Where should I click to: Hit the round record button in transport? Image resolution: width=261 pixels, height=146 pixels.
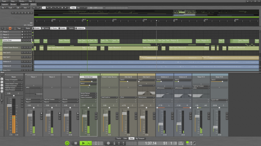(108, 143)
